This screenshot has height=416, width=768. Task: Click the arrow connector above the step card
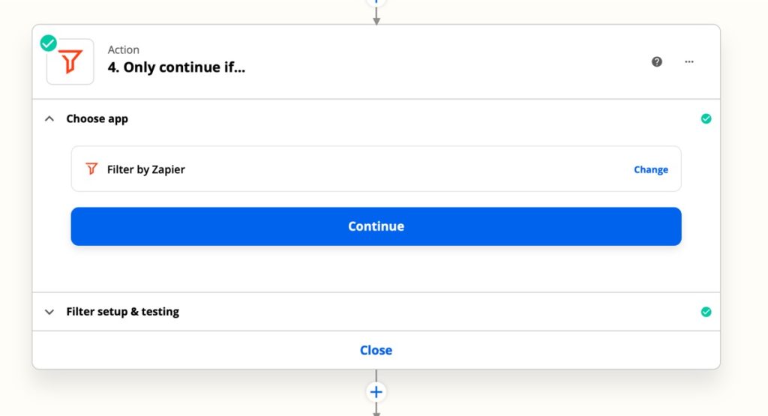(376, 15)
